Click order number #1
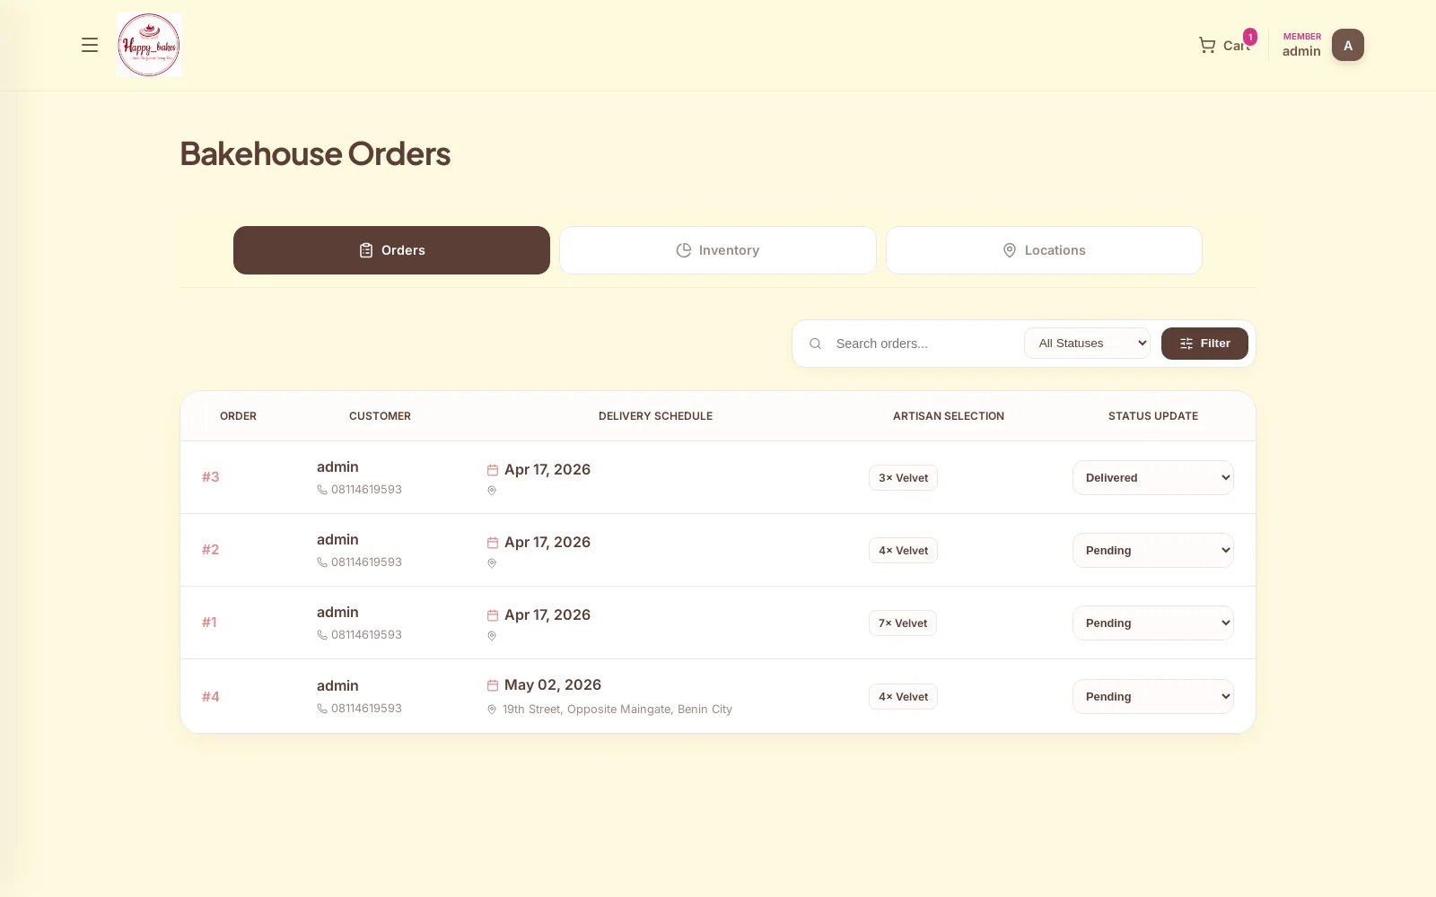 pos(209,623)
